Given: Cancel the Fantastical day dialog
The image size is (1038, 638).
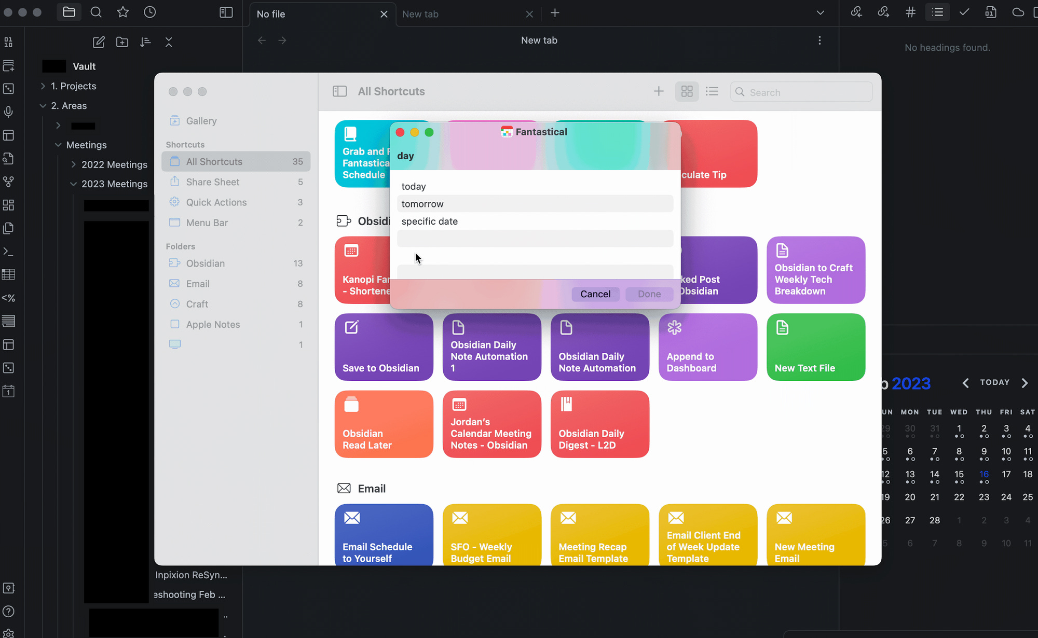Looking at the screenshot, I should click(595, 294).
